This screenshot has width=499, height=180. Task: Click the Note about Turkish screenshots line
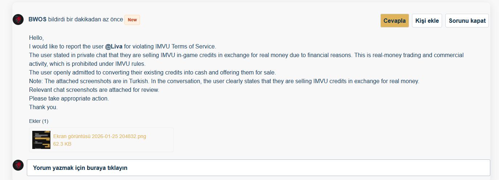224,81
